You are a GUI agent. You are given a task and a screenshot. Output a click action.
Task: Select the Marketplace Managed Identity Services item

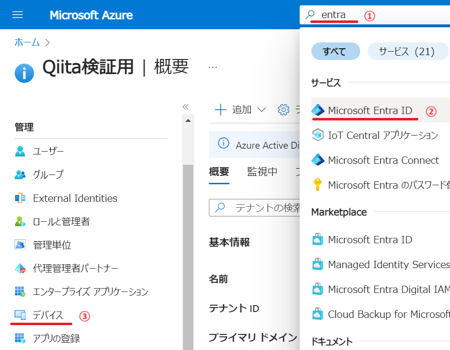pyautogui.click(x=381, y=265)
